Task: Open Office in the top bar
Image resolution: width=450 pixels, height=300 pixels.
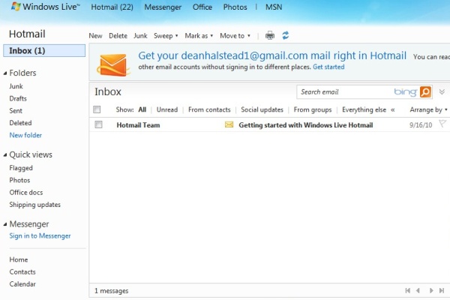Action: [x=202, y=7]
